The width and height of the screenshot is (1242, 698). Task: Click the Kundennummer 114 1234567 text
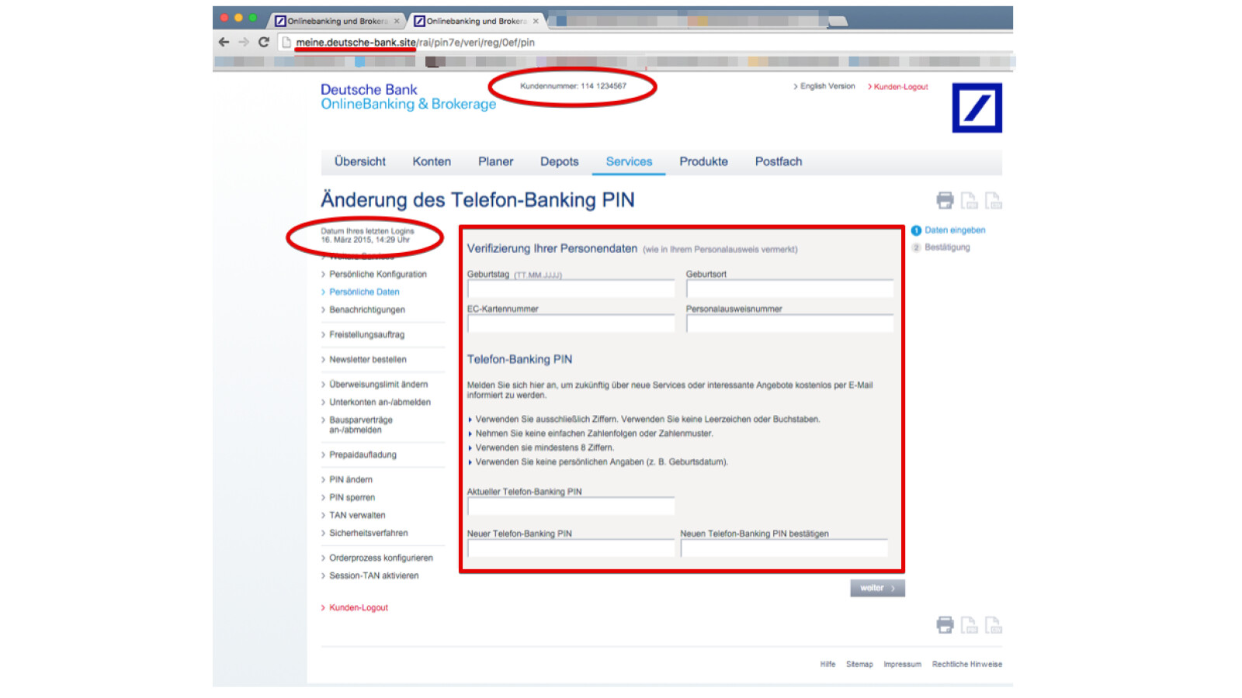pos(573,86)
